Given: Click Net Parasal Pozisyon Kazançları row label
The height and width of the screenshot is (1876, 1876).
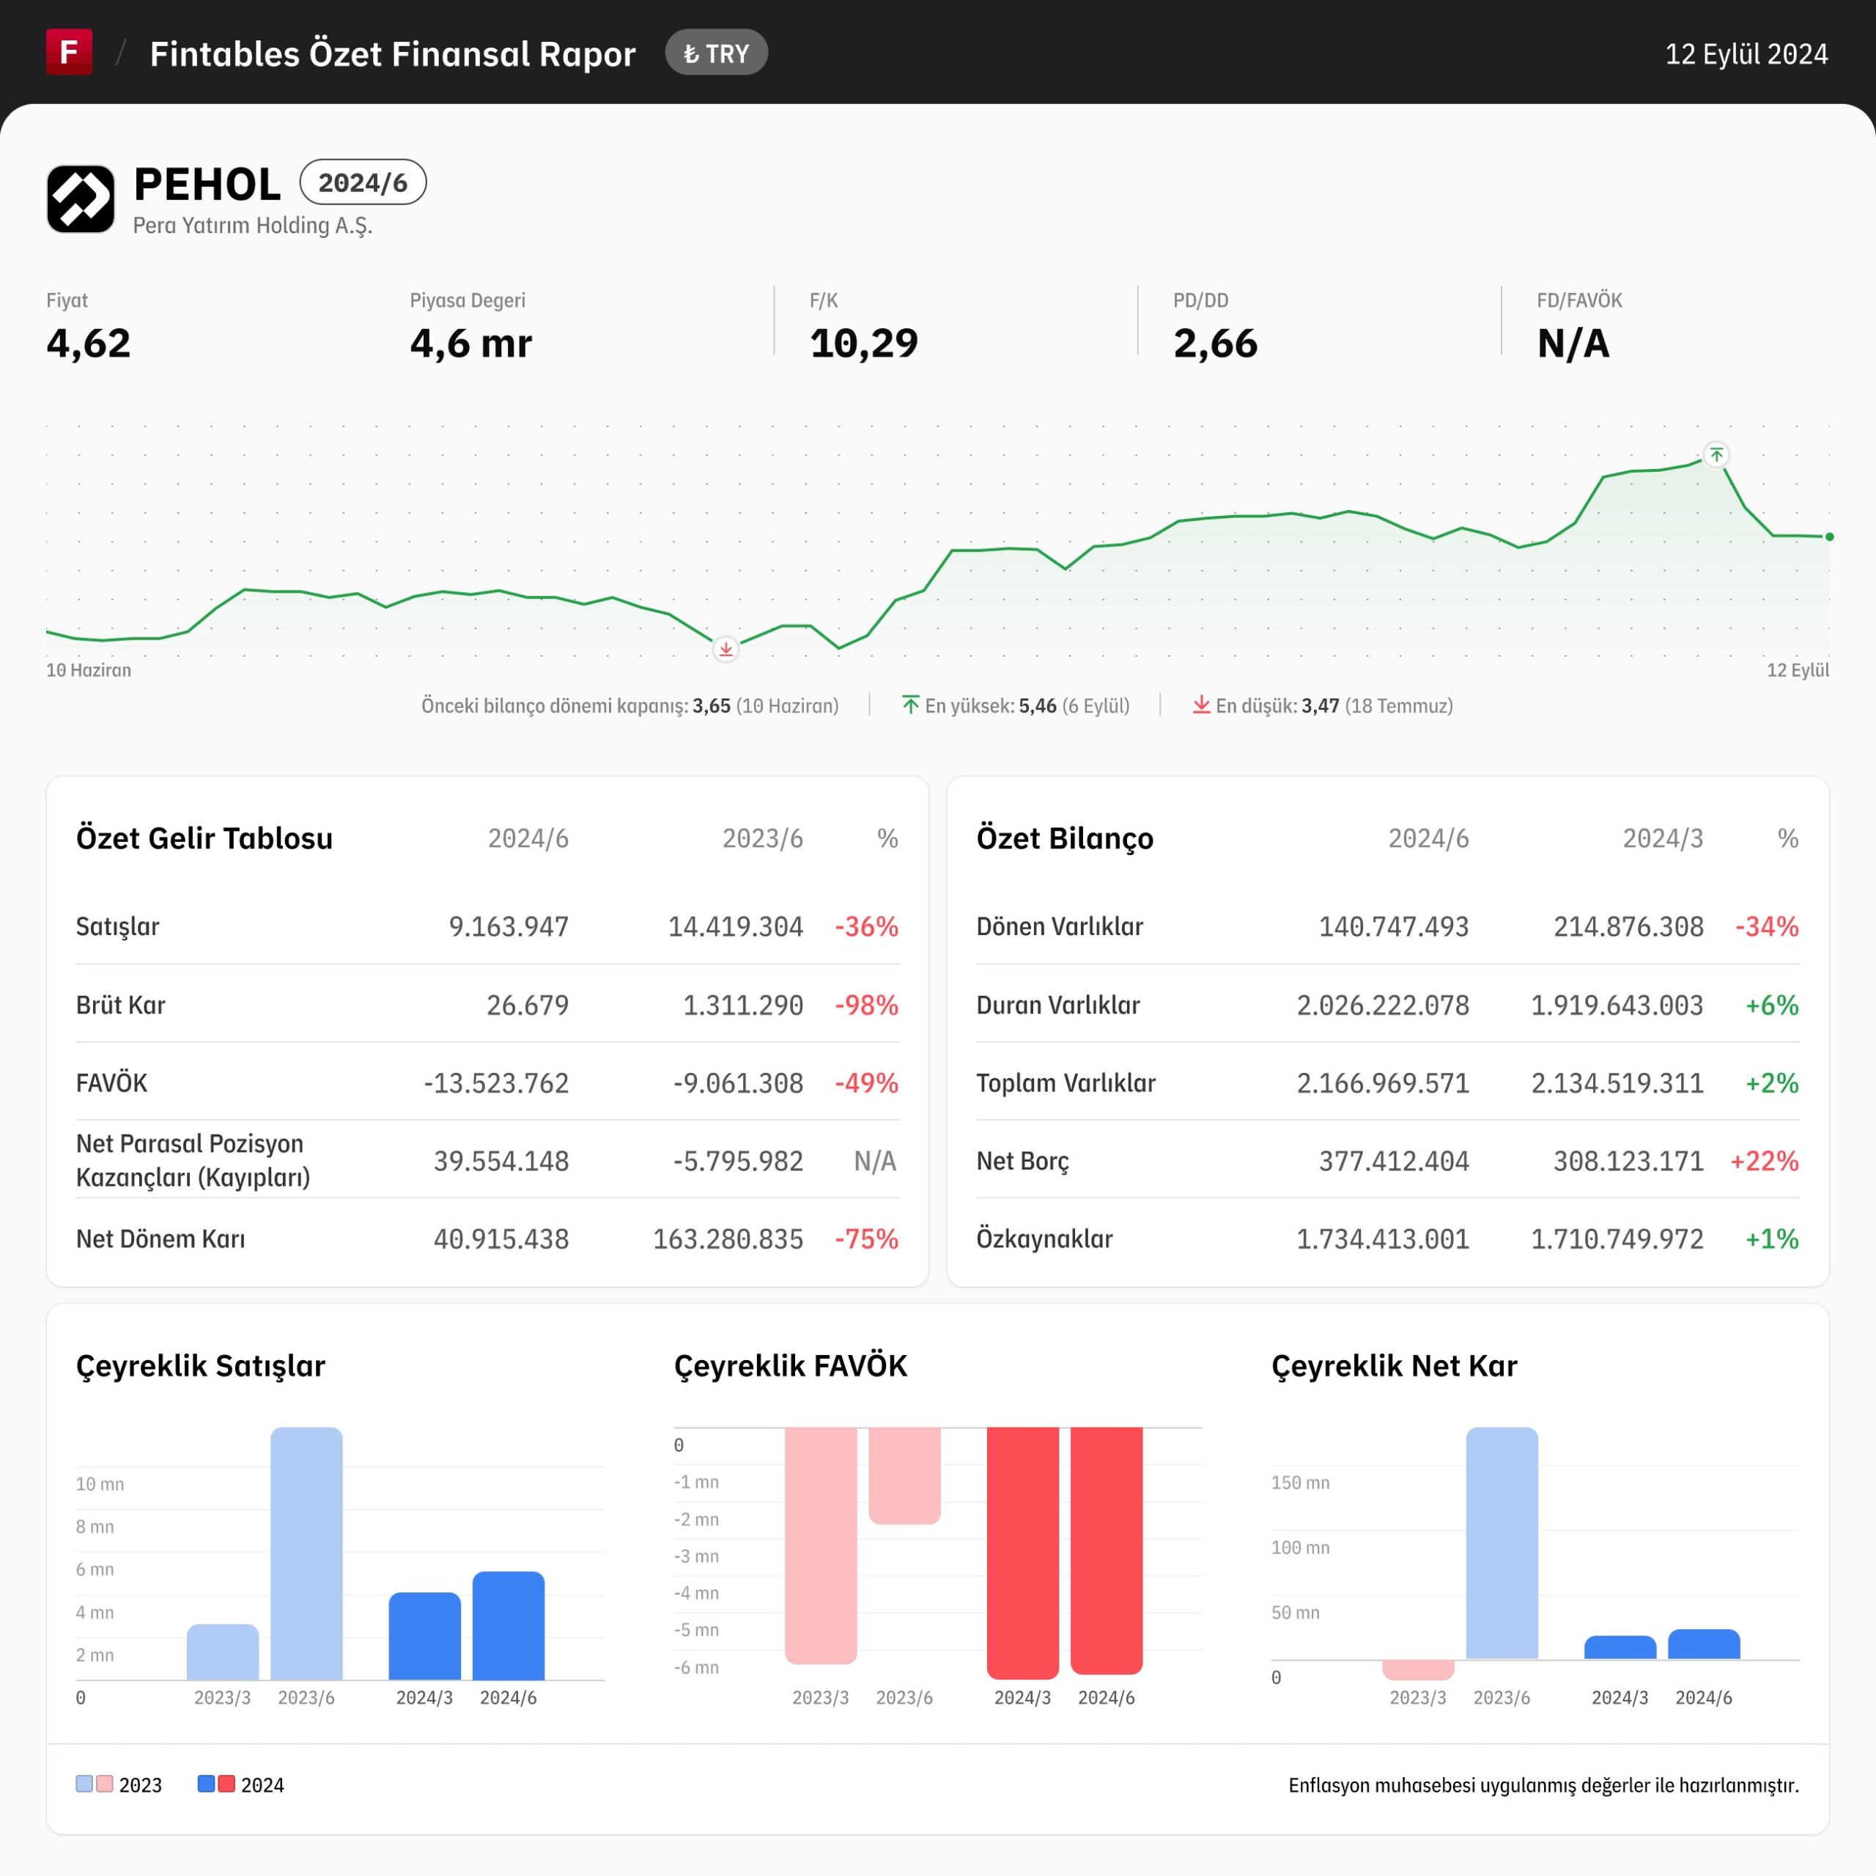Looking at the screenshot, I should [193, 1160].
